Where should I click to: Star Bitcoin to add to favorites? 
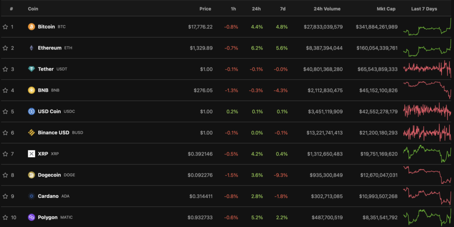pos(5,27)
